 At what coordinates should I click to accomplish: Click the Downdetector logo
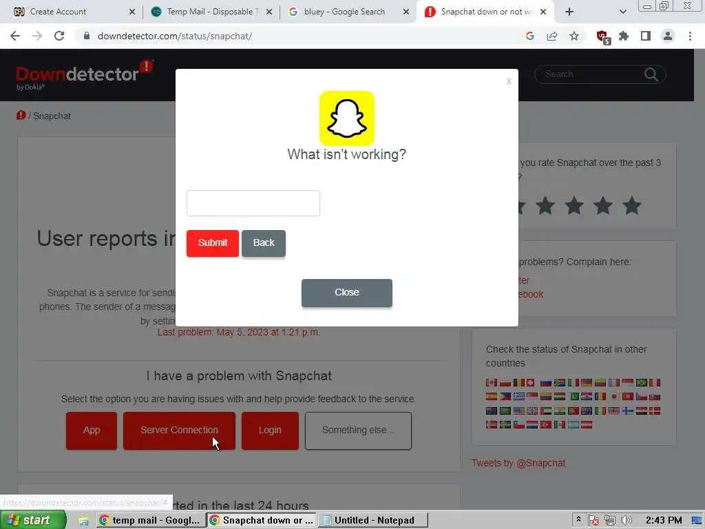(85, 74)
